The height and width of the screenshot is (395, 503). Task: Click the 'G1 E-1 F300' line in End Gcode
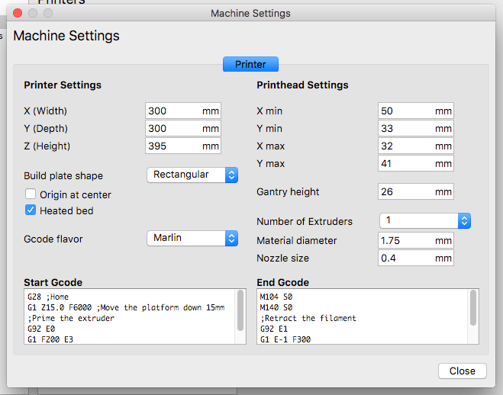click(x=285, y=339)
